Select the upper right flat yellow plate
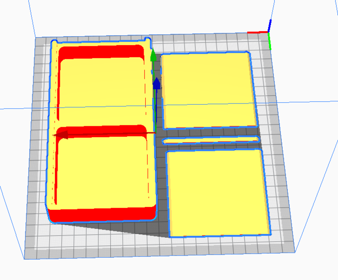This screenshot has width=338, height=280. (209, 90)
